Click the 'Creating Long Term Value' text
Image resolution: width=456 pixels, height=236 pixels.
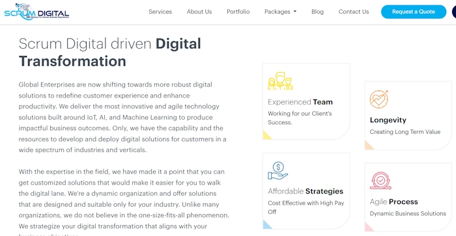(x=405, y=132)
